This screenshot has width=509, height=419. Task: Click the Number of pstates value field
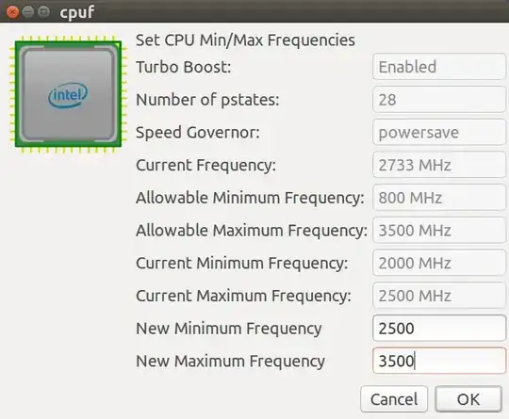tap(439, 100)
